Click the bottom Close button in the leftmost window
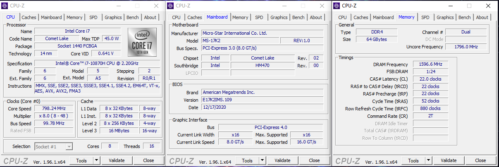 pyautogui.click(x=148, y=160)
